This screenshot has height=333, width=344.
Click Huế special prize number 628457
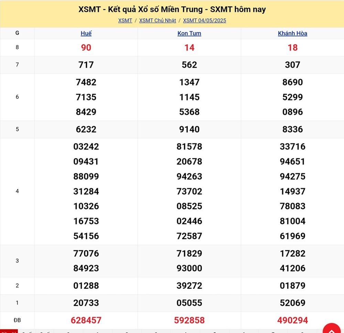86,320
